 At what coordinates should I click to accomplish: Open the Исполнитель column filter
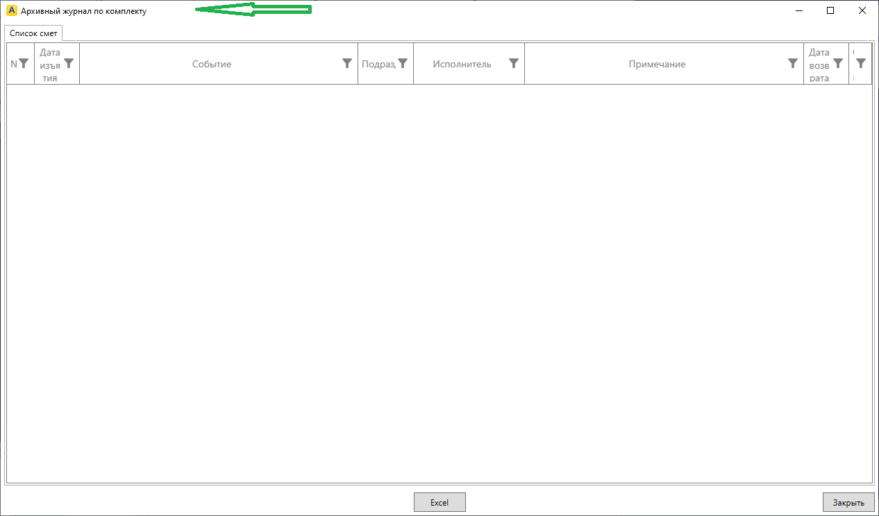click(514, 63)
